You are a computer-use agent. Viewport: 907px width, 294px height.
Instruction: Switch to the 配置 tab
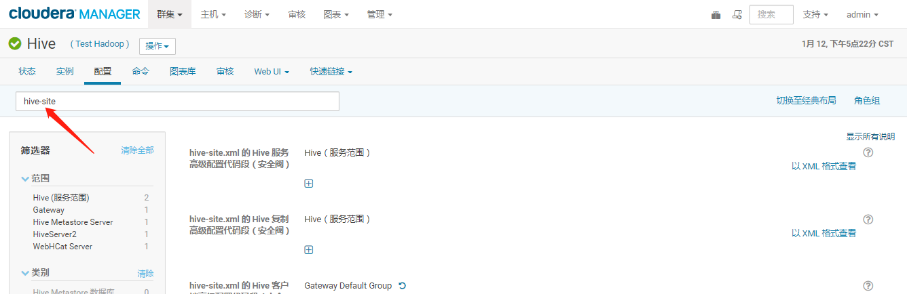click(103, 72)
